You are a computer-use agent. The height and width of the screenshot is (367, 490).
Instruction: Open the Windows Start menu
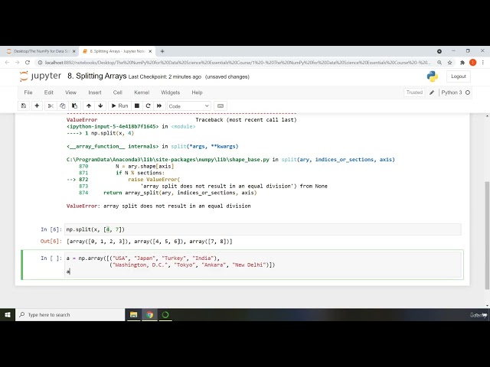coord(8,314)
